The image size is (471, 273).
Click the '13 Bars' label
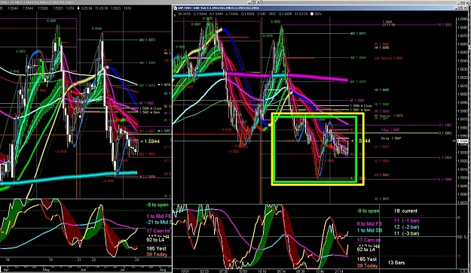coord(396,262)
